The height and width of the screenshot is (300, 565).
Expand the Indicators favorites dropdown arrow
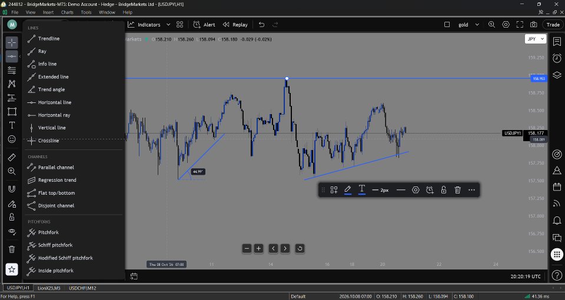click(x=168, y=25)
